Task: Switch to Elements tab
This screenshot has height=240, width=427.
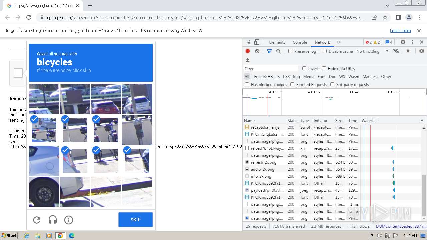Action: click(x=277, y=42)
